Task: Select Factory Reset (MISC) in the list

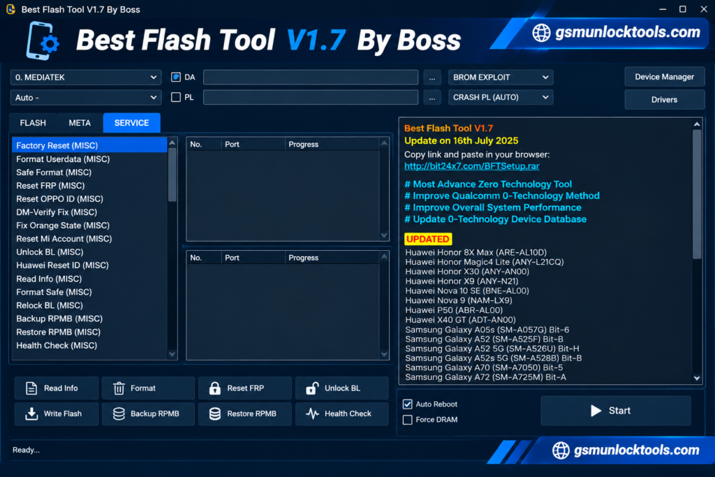Action: click(89, 145)
